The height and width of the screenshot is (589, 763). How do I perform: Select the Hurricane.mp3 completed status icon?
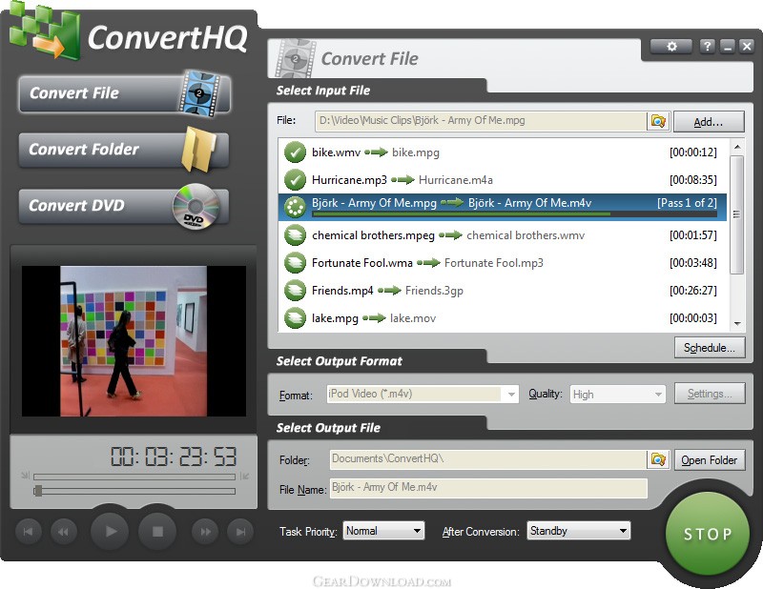295,179
